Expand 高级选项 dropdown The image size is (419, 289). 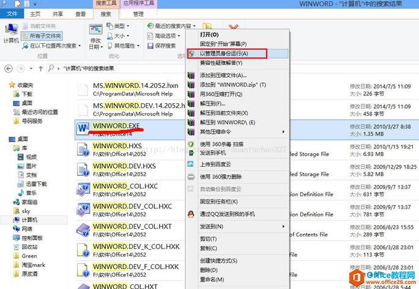tap(164, 36)
